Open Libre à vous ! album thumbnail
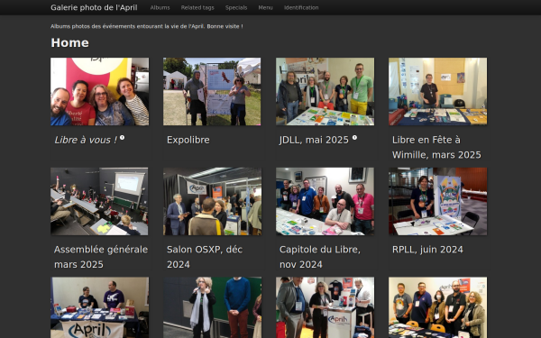This screenshot has height=338, width=541. click(100, 91)
